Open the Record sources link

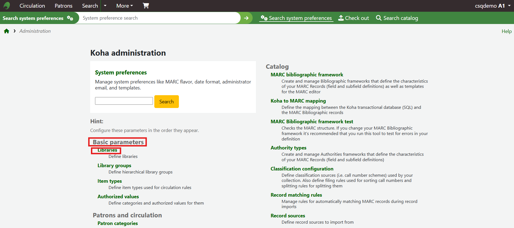288,216
